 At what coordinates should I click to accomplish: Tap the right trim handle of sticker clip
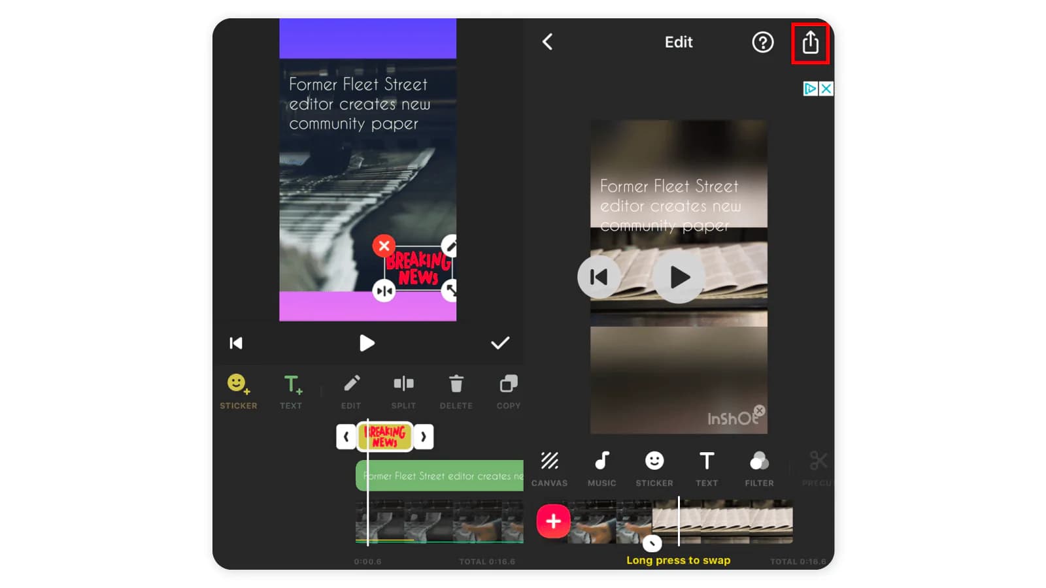point(424,436)
